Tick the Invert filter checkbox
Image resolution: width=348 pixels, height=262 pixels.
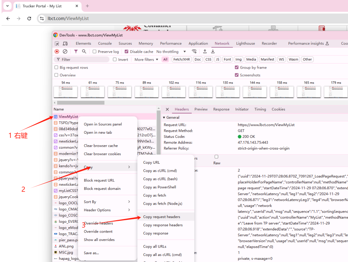pyautogui.click(x=115, y=59)
